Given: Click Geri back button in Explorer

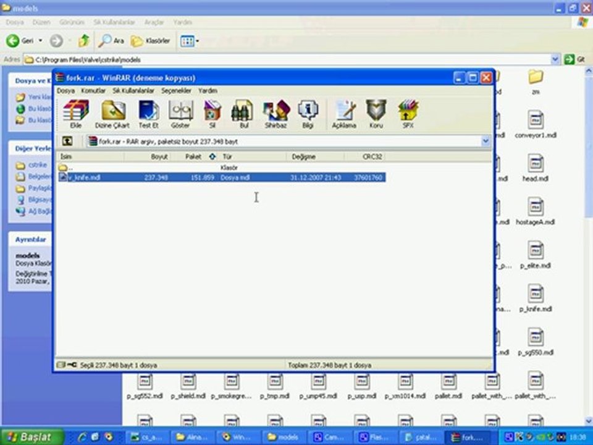Looking at the screenshot, I should point(20,41).
